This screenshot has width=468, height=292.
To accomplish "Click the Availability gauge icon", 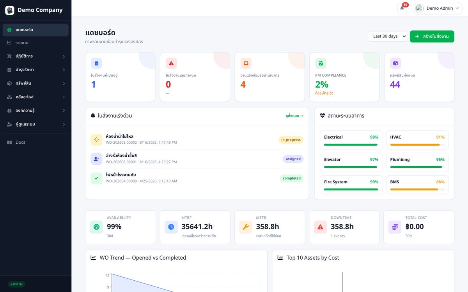I will click(96, 227).
